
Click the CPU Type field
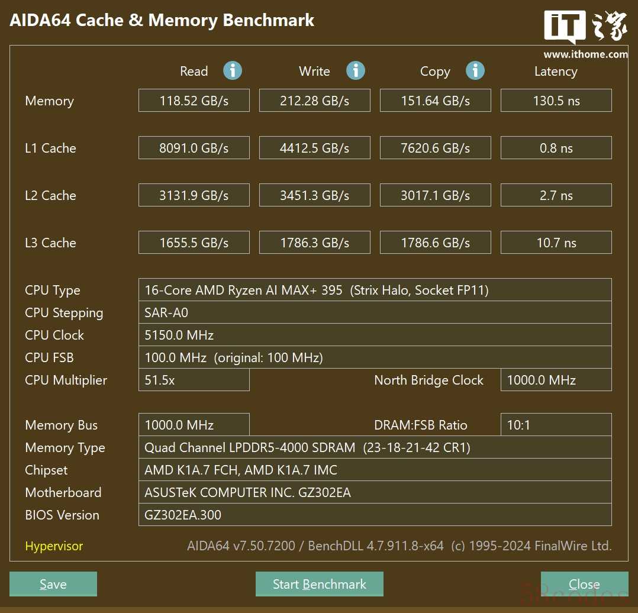(375, 290)
